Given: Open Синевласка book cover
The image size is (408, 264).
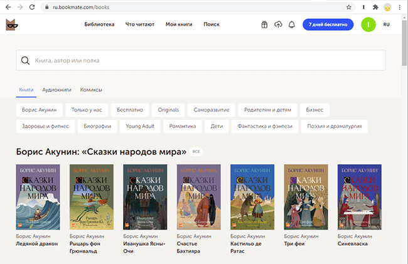Looking at the screenshot, I should click(360, 197).
